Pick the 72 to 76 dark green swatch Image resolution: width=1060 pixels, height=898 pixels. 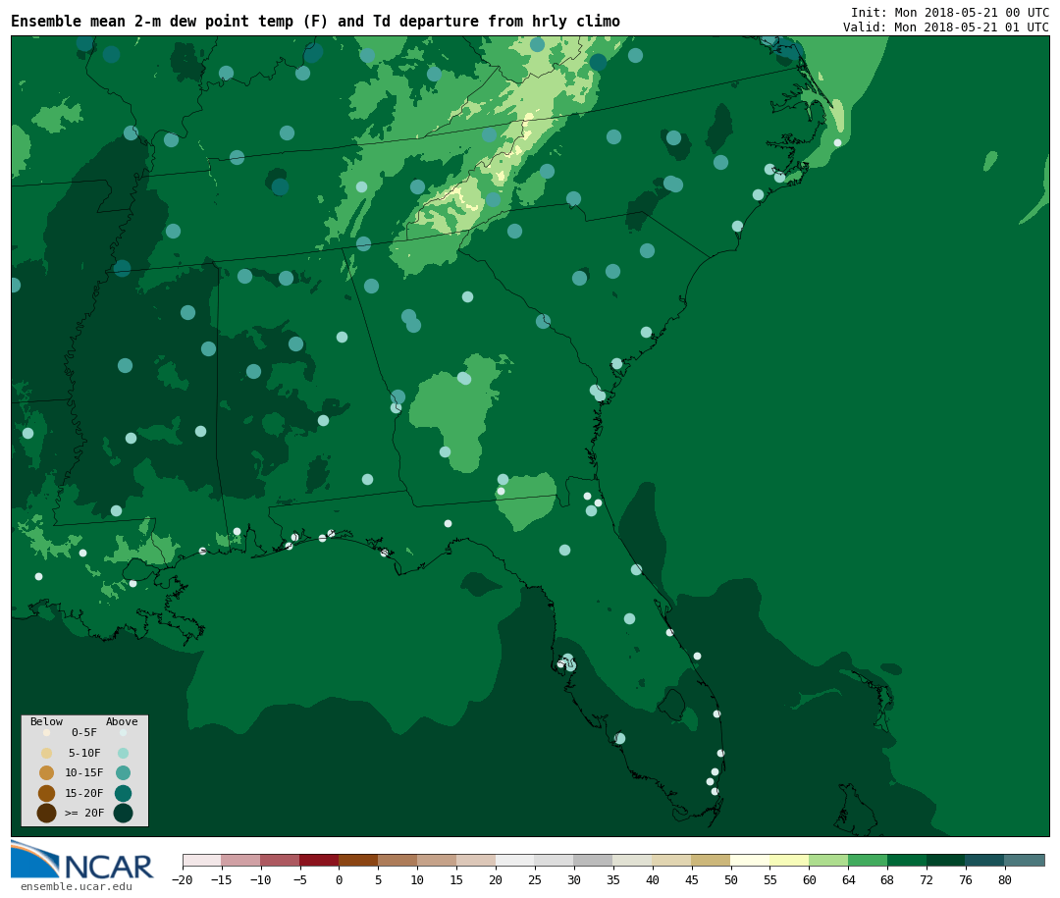pos(946,860)
